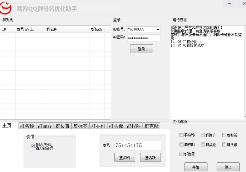
Task: Click log text 长期招收代理，有意请联系客服
Action: pyautogui.click(x=195, y=31)
